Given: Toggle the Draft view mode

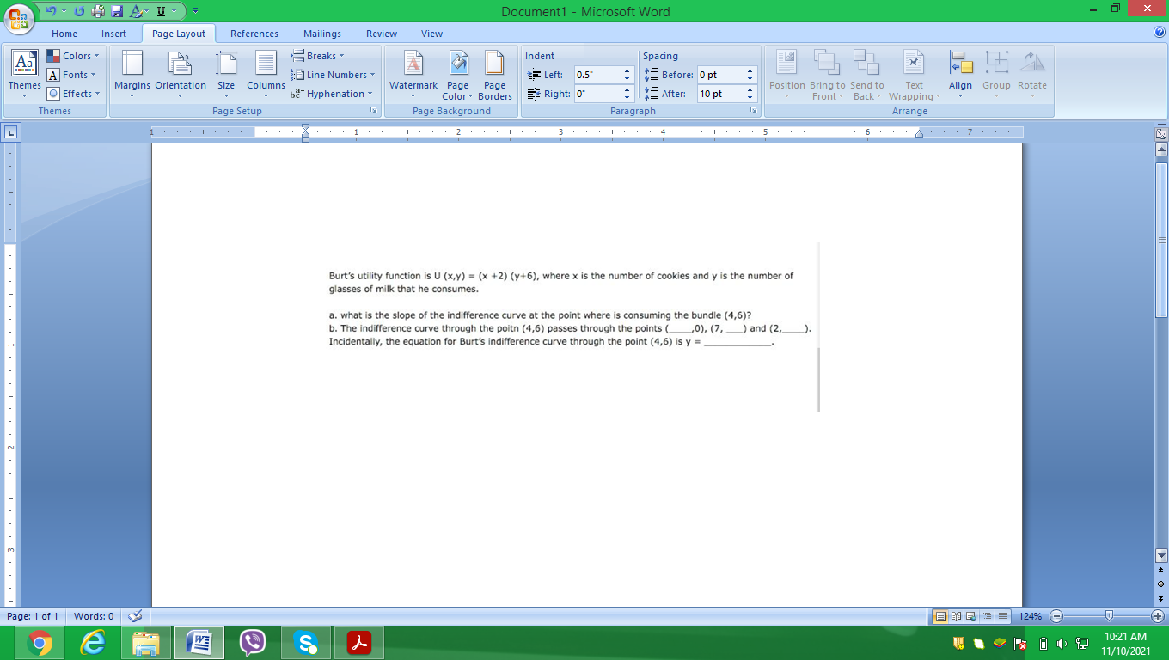Looking at the screenshot, I should tap(1001, 616).
